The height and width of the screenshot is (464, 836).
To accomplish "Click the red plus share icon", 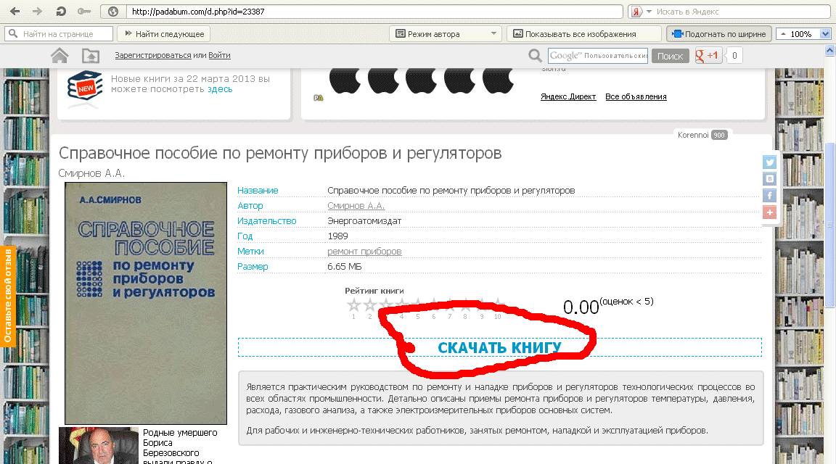I will 769,212.
